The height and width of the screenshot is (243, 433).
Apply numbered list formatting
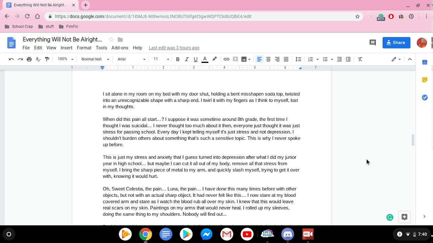point(311,59)
